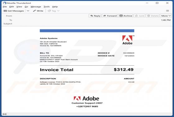Reply to this email
This screenshot has height=117, width=174.
click(x=95, y=16)
